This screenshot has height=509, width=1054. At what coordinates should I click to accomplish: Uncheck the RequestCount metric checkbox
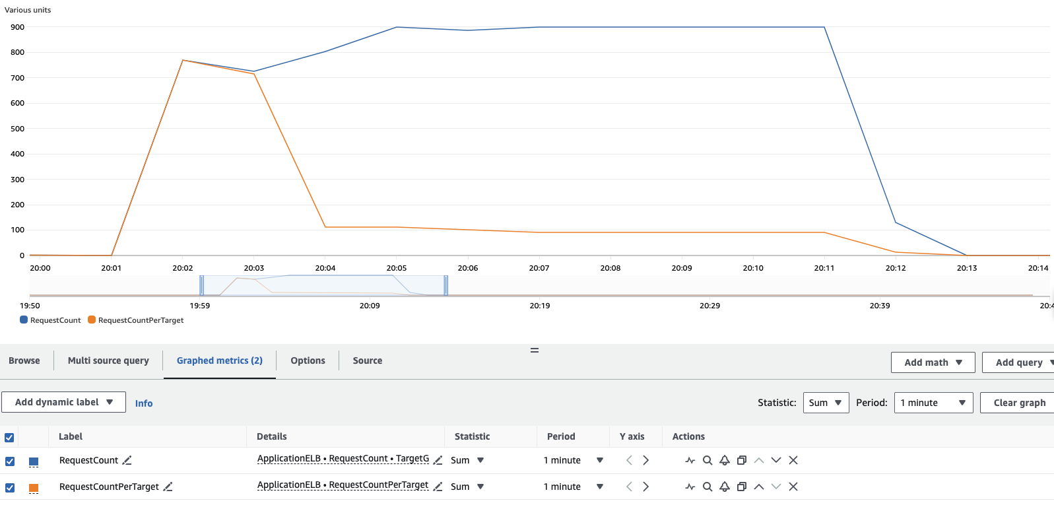(10, 461)
